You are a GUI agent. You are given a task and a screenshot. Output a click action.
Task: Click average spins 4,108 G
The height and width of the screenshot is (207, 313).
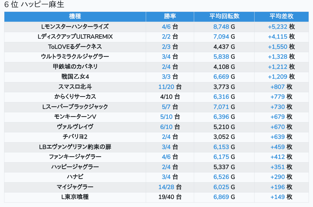(224, 67)
